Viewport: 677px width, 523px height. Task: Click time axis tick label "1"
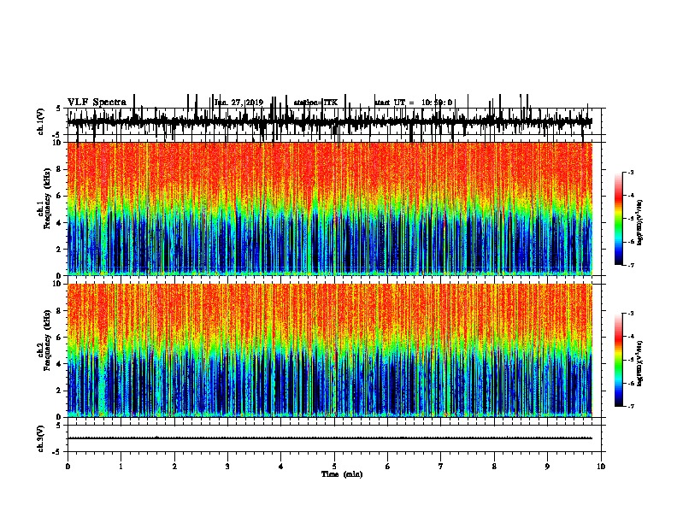tap(121, 466)
